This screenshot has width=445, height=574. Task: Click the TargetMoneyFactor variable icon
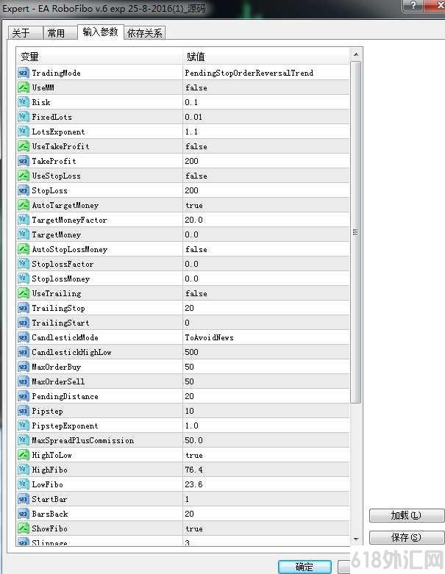click(x=23, y=220)
